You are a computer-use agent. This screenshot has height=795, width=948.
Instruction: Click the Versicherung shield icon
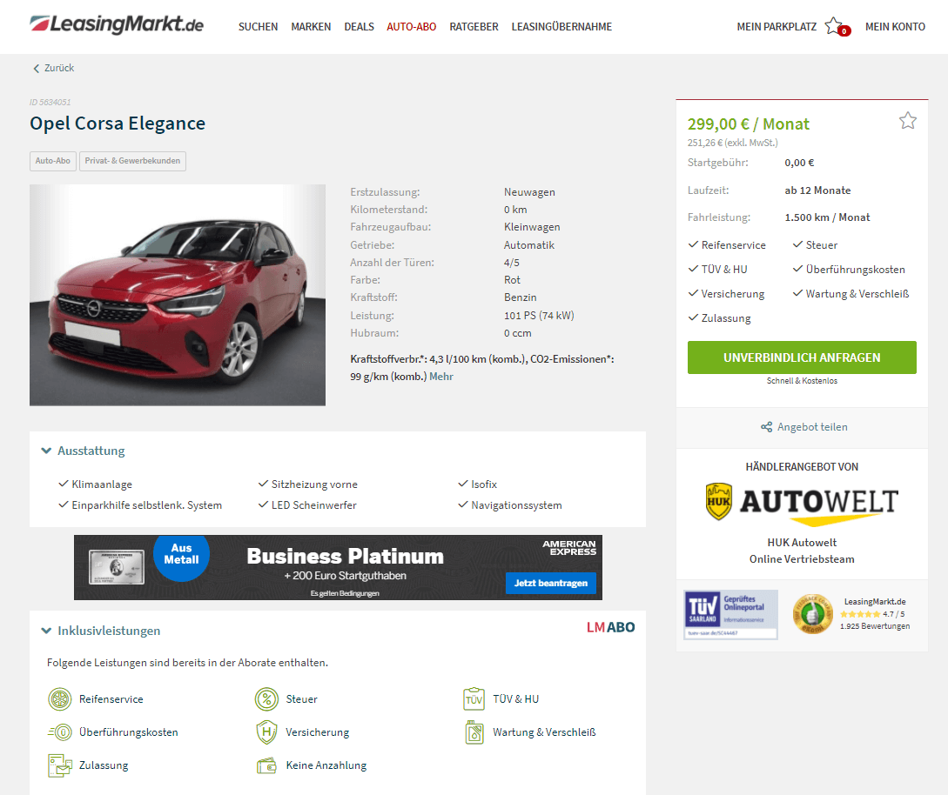(x=266, y=732)
